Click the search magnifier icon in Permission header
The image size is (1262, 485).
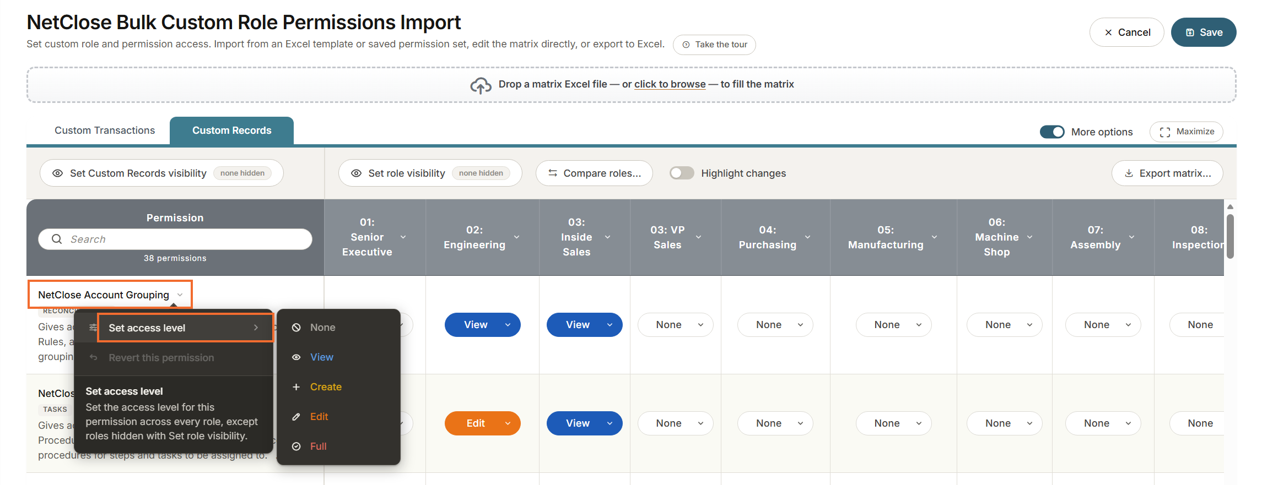pyautogui.click(x=57, y=239)
